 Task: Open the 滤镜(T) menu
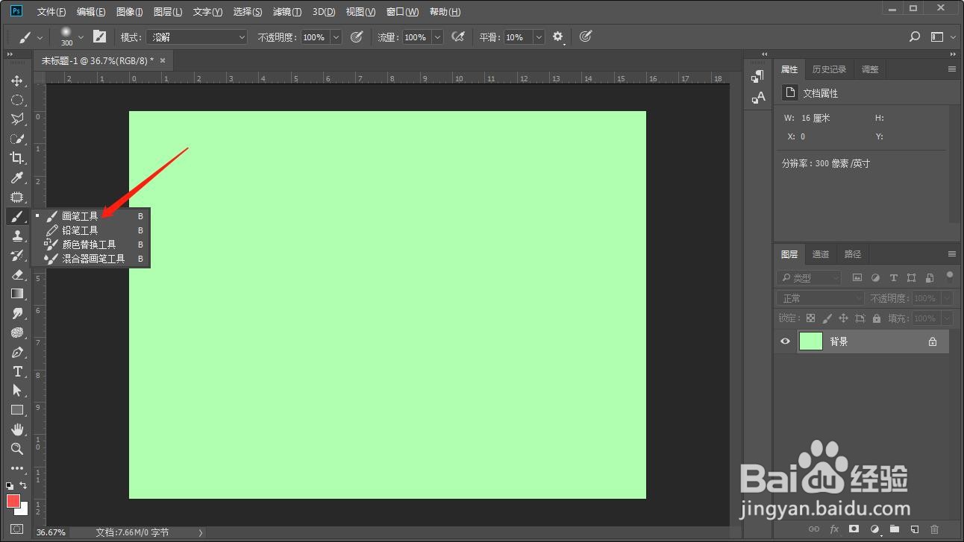287,12
